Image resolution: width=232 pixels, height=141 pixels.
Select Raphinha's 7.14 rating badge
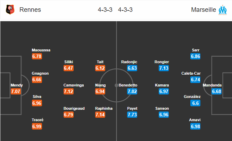click(100, 115)
